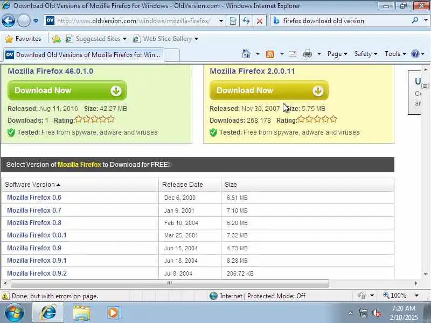Open the Page menu

337,54
